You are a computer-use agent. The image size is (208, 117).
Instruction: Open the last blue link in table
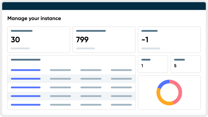pyautogui.click(x=26, y=105)
